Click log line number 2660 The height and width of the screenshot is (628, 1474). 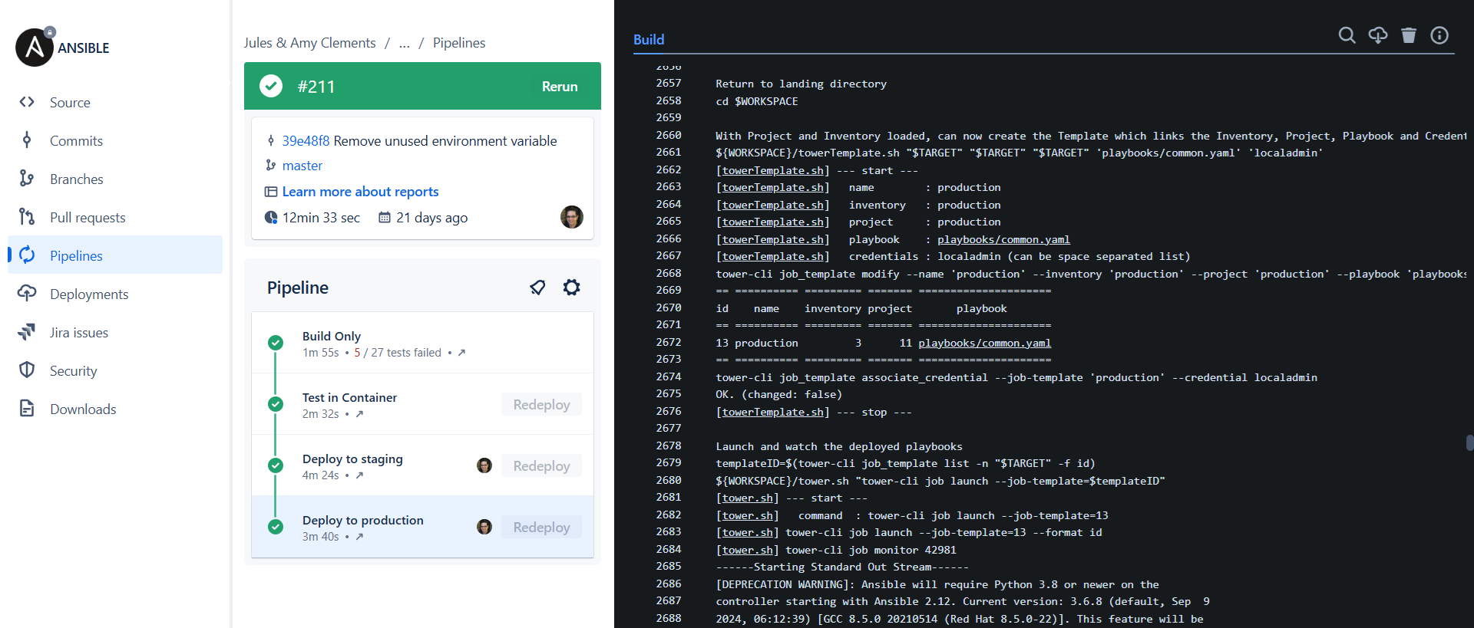(x=669, y=135)
